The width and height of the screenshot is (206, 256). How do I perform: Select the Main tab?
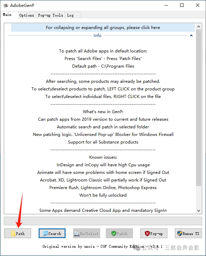7,15
